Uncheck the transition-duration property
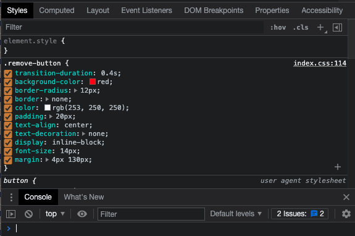 point(8,74)
